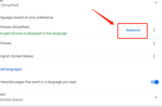Click the Relaunch button

133,30
